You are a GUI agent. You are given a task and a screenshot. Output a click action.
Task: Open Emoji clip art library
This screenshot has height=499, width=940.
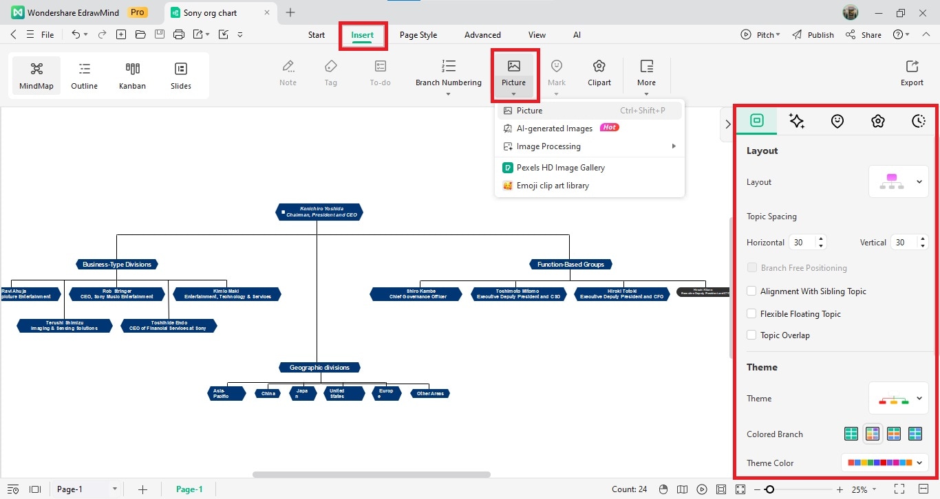tap(590, 186)
